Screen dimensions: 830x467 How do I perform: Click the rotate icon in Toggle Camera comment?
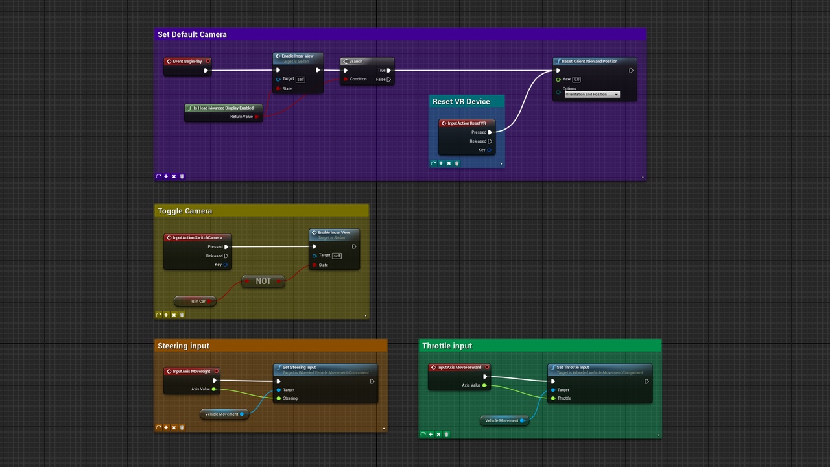tap(158, 315)
